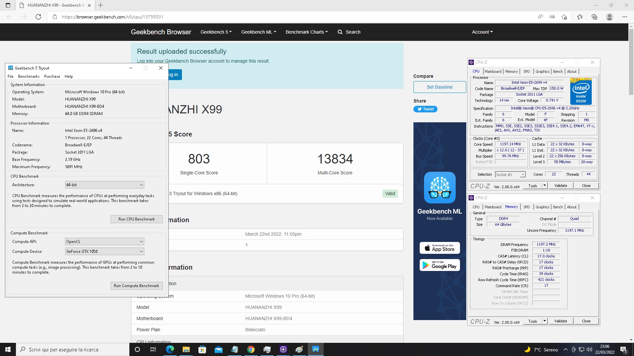Click Validate in upper CPU-Z window
This screenshot has width=634, height=356.
point(561,186)
